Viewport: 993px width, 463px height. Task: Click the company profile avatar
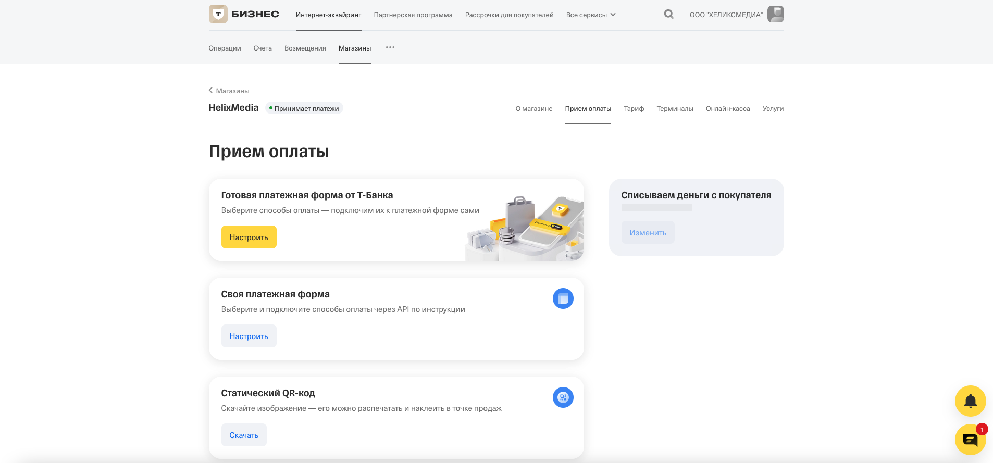coord(775,14)
